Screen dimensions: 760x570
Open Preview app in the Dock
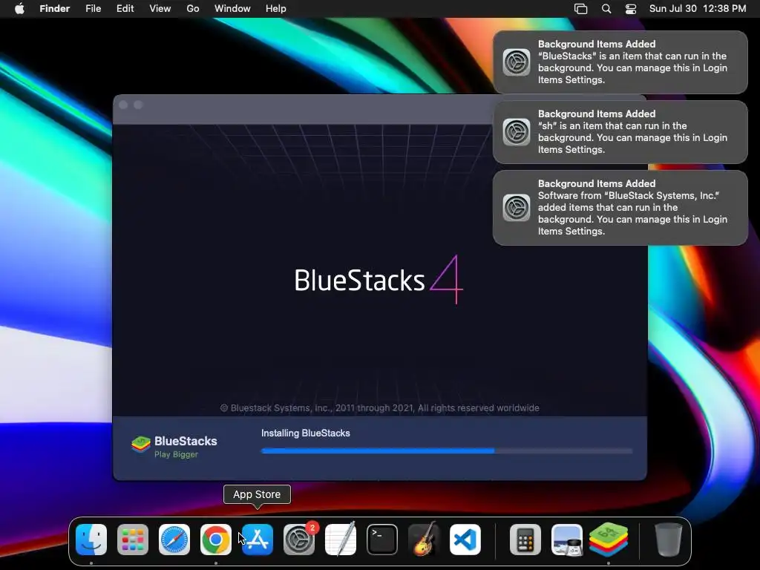tap(567, 540)
